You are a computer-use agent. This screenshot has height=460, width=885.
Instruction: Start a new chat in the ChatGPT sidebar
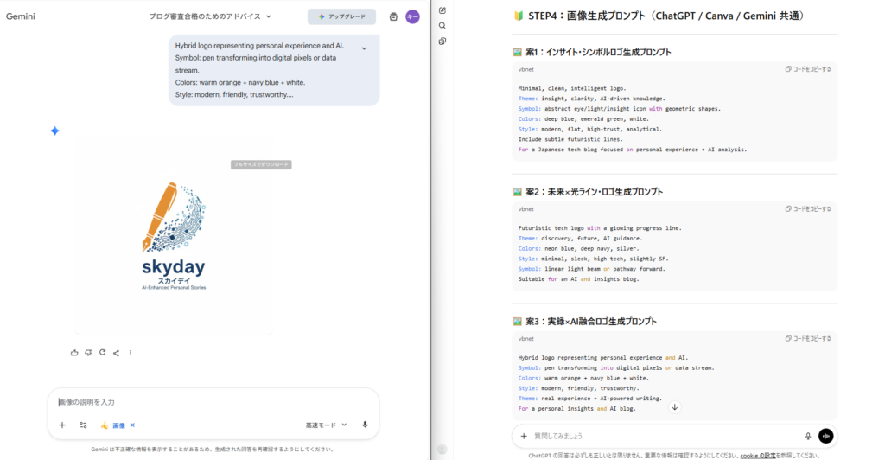[x=442, y=10]
